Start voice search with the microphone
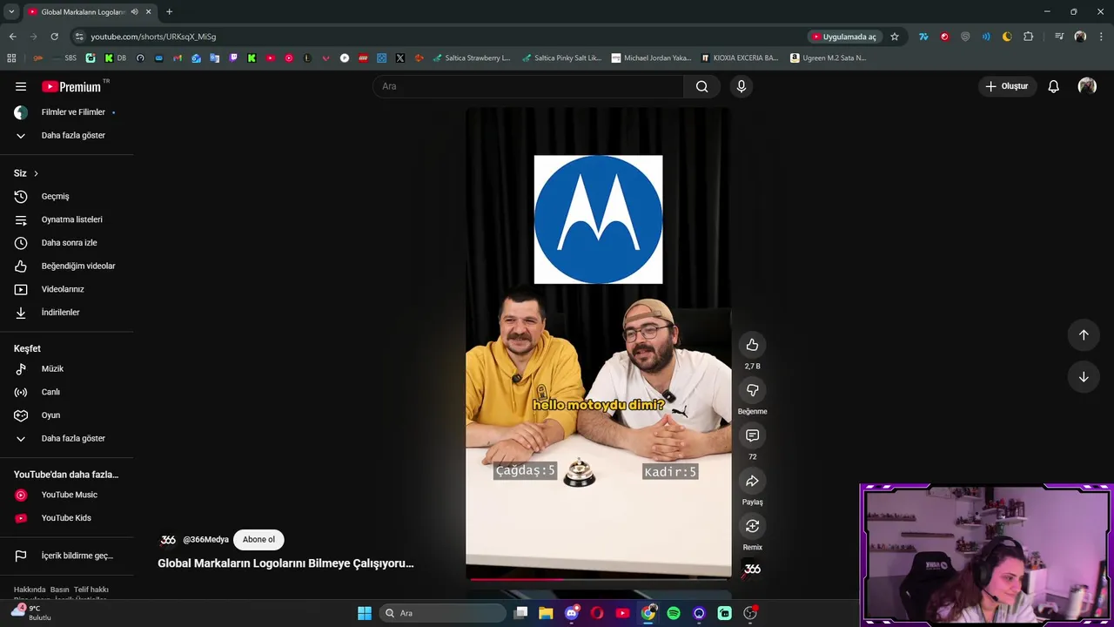1114x627 pixels. pos(742,86)
